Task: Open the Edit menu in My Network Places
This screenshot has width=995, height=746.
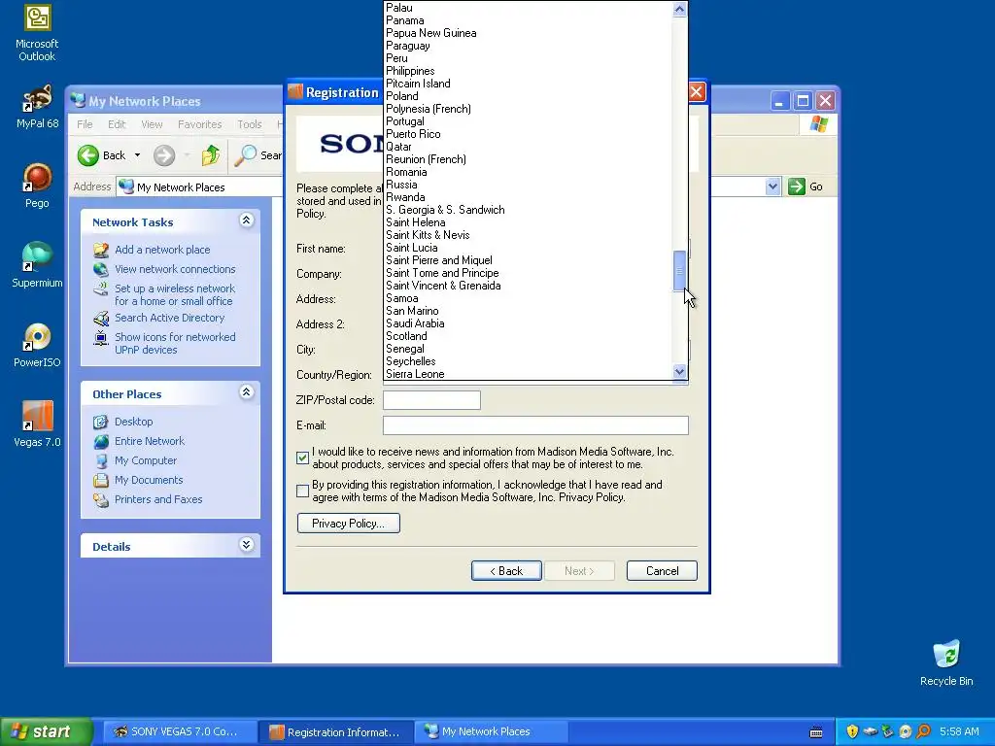Action: (x=117, y=124)
